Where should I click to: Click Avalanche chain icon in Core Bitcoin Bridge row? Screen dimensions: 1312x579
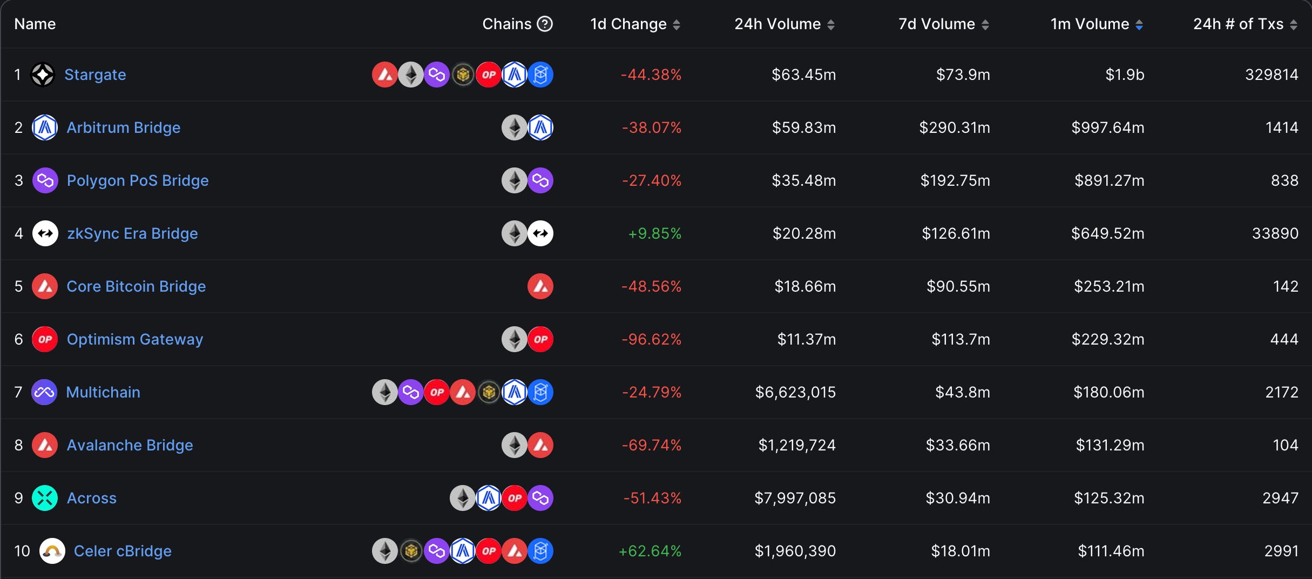[540, 286]
